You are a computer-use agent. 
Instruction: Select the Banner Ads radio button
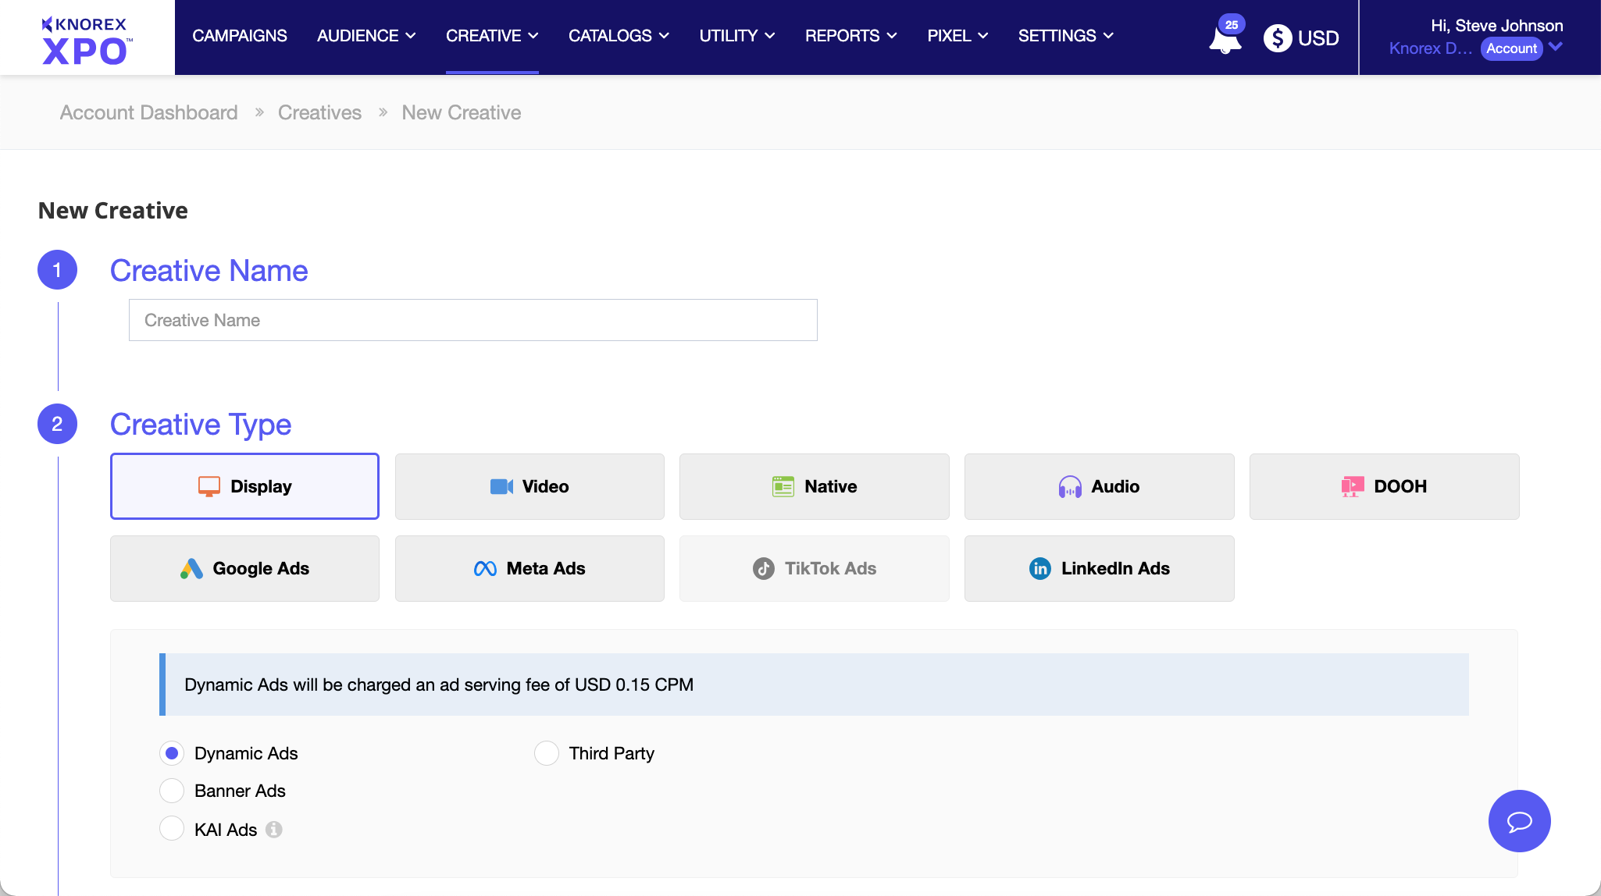pyautogui.click(x=172, y=791)
